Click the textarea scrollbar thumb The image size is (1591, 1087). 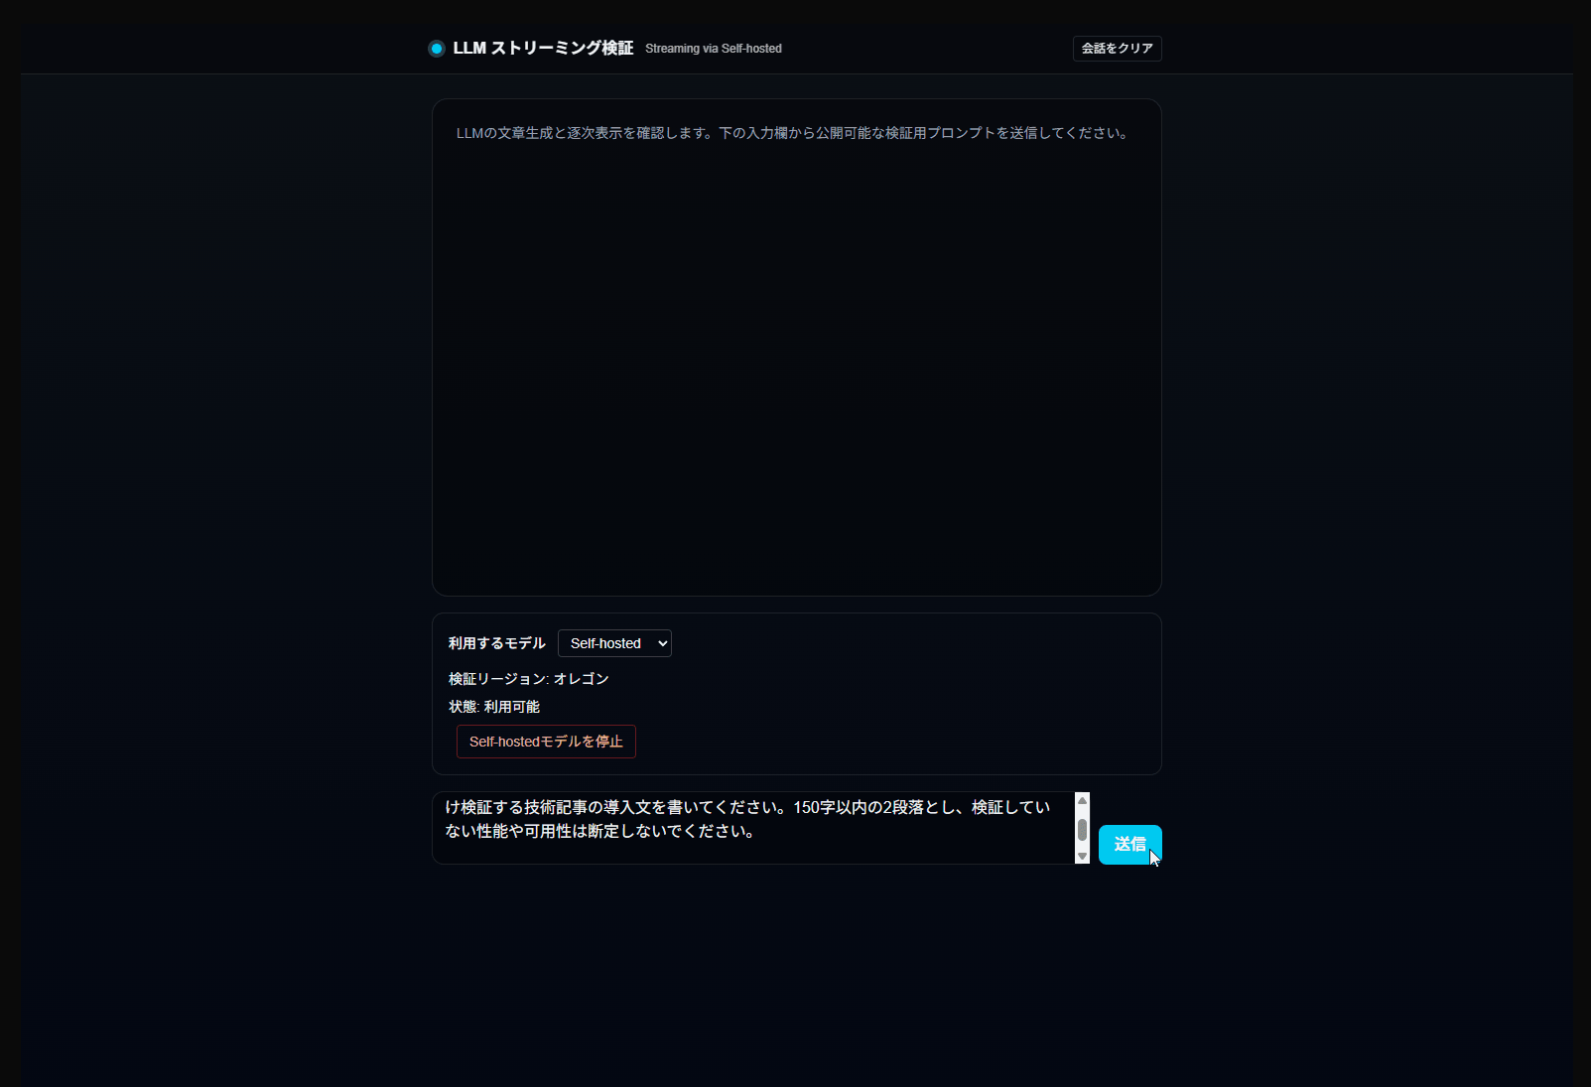(1082, 830)
